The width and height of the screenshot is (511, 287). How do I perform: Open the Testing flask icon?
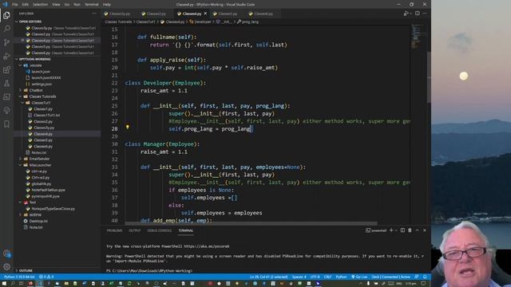(6, 83)
